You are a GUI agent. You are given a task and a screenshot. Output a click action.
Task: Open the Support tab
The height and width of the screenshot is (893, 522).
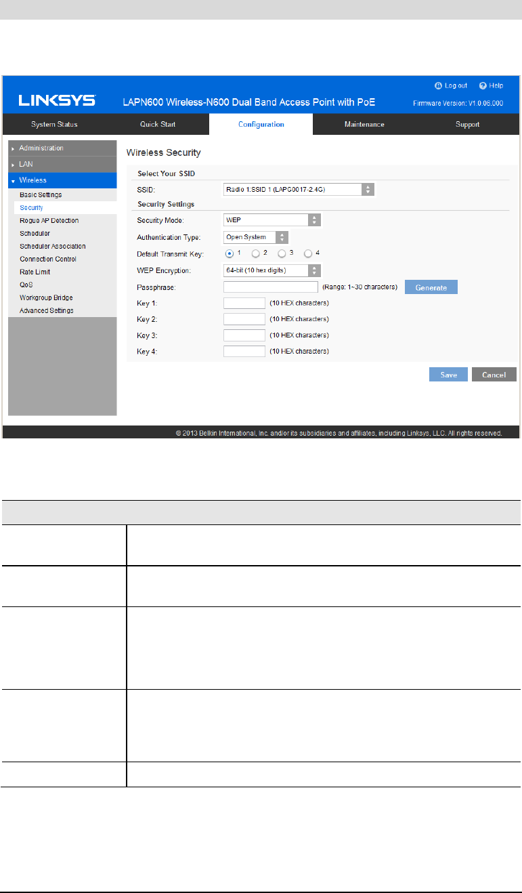pyautogui.click(x=468, y=124)
